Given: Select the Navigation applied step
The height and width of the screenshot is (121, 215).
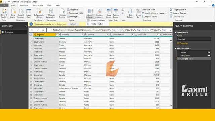Looking at the screenshot, I should click(194, 55).
